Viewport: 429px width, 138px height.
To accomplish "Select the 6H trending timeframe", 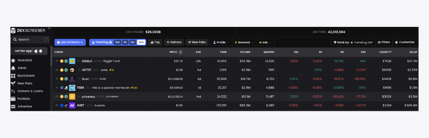I will click(133, 42).
